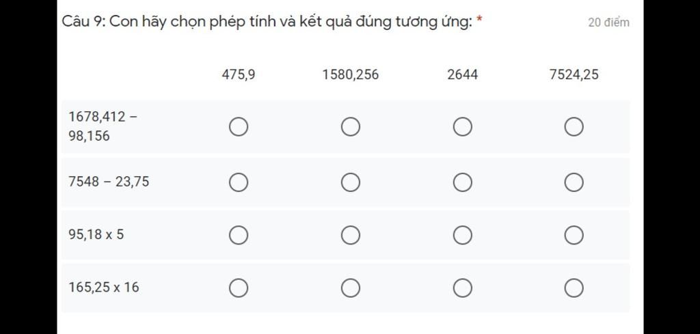This screenshot has width=700, height=334.
Task: Select 1580,256 for row 1678,412 − 98,156
Action: coord(351,126)
